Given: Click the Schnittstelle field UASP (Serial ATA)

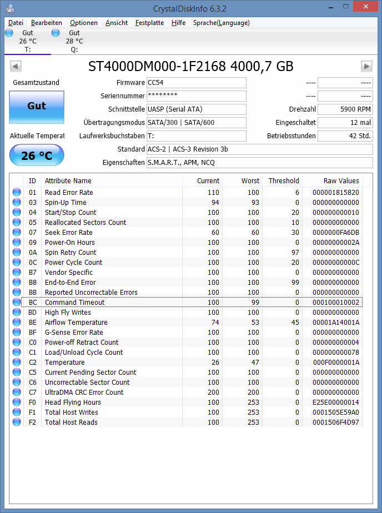Looking at the screenshot, I should (x=196, y=109).
